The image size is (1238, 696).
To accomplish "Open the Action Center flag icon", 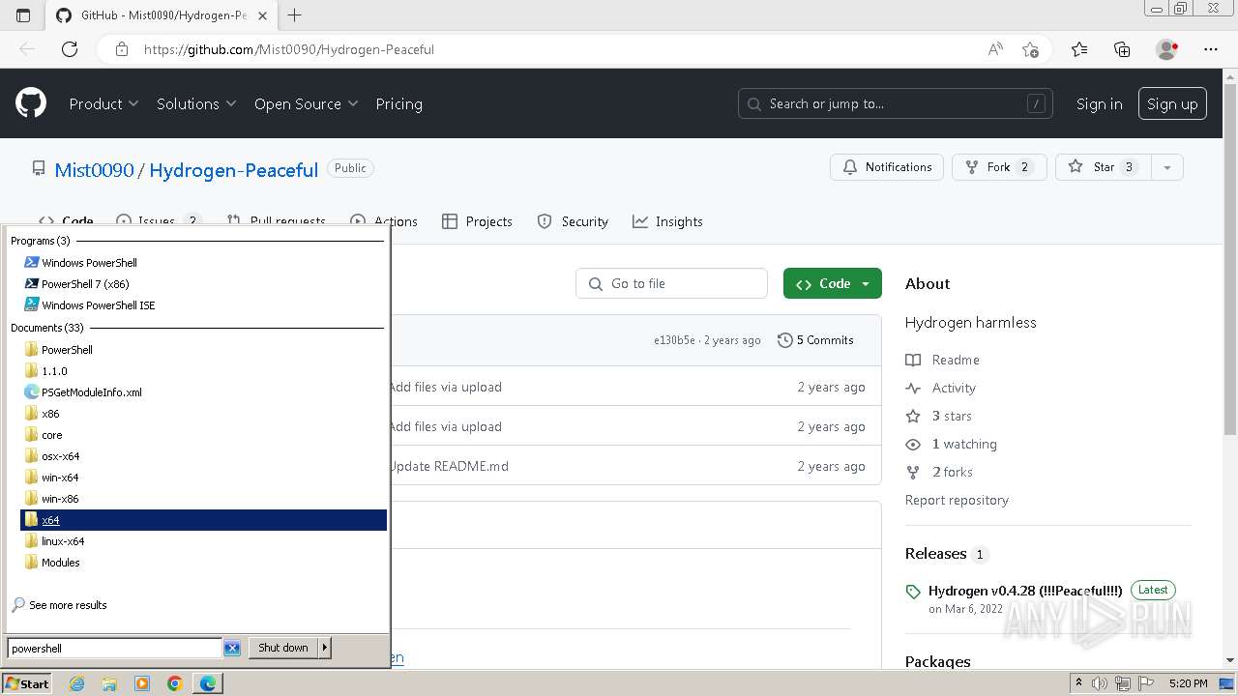I will coord(1146,683).
